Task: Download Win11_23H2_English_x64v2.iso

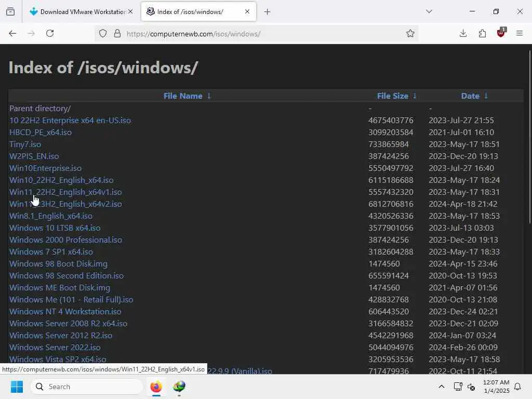Action: [65, 204]
